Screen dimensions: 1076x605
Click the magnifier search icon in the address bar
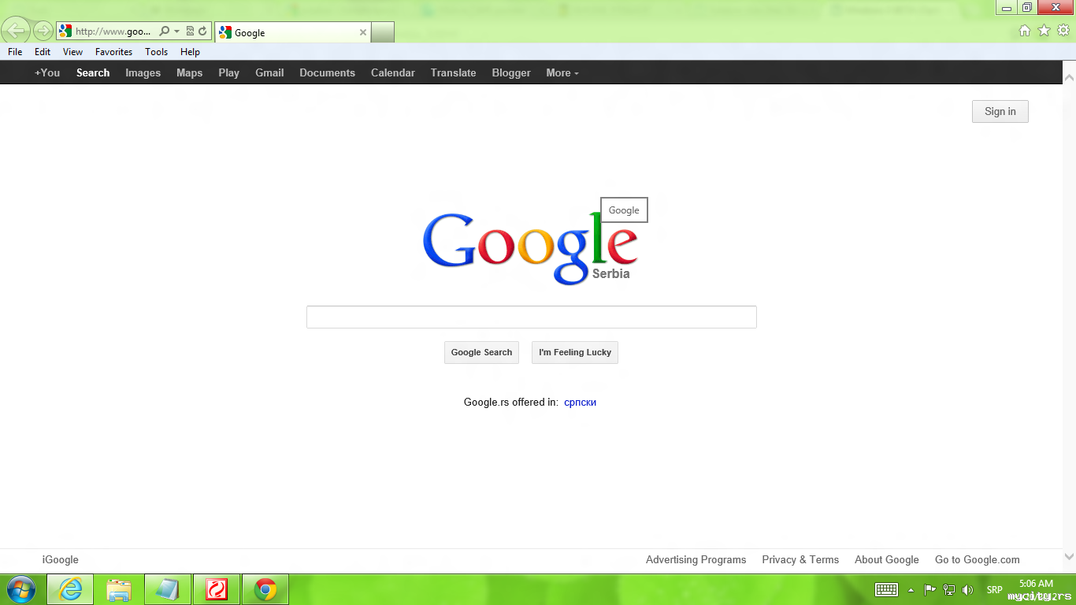click(x=164, y=32)
